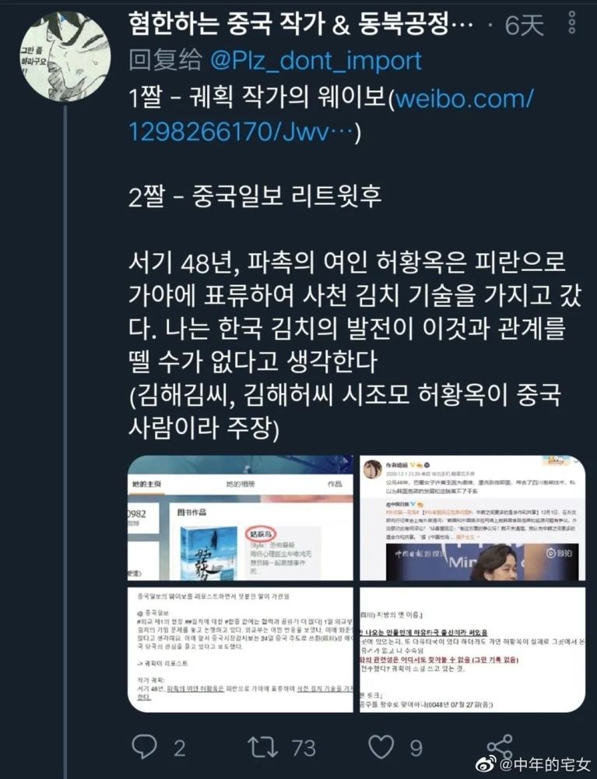This screenshot has height=779, width=597.
Task: Tap the share icon
Action: point(500,747)
